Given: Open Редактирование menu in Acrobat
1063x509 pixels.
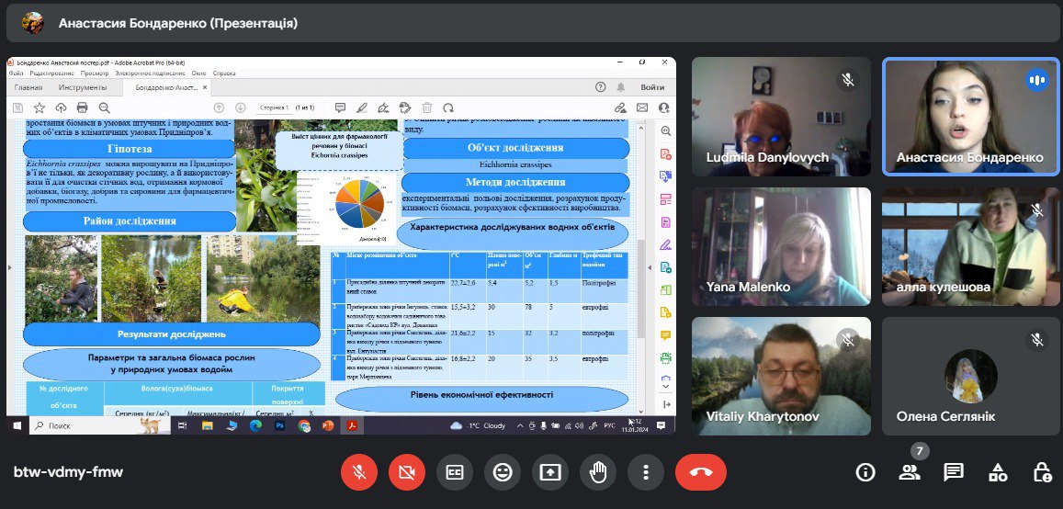Looking at the screenshot, I should click(x=53, y=74).
